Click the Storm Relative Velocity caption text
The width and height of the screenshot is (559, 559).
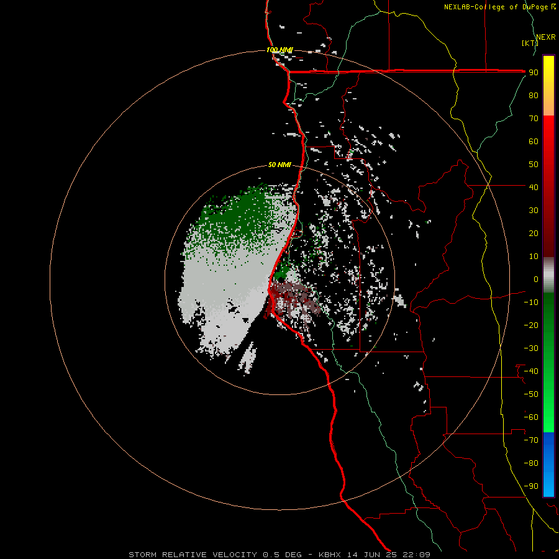(x=279, y=555)
